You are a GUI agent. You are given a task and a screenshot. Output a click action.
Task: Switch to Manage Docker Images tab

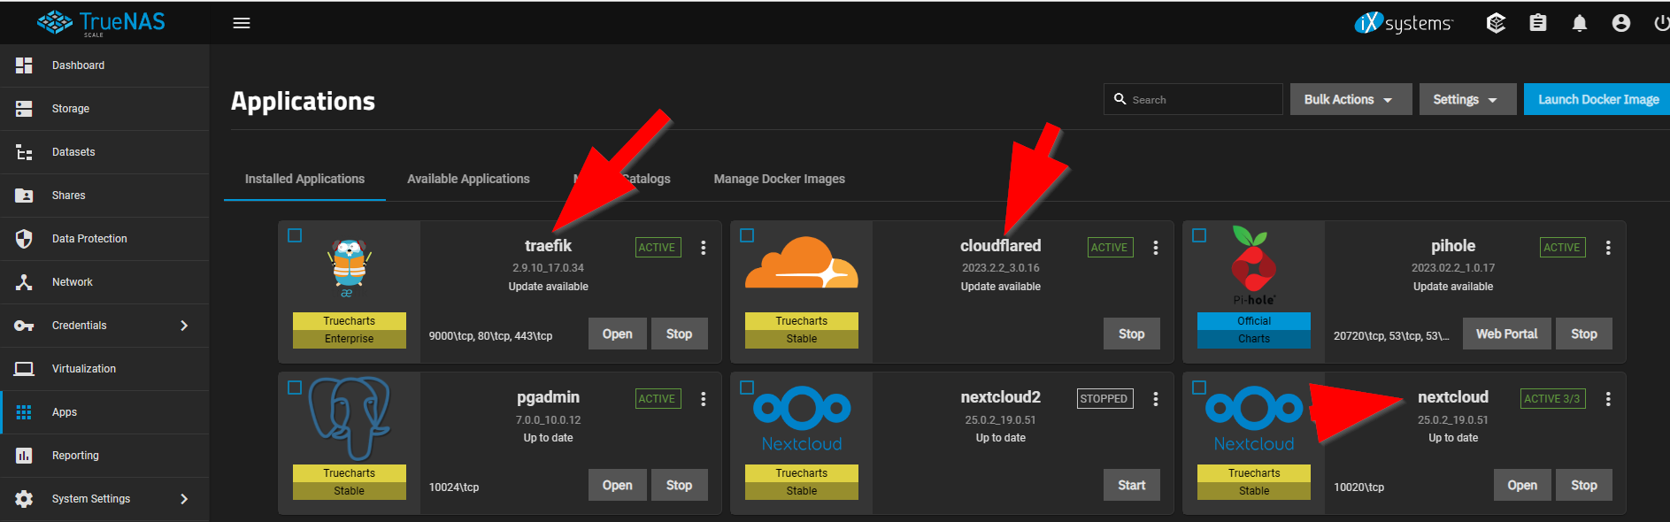tap(780, 179)
